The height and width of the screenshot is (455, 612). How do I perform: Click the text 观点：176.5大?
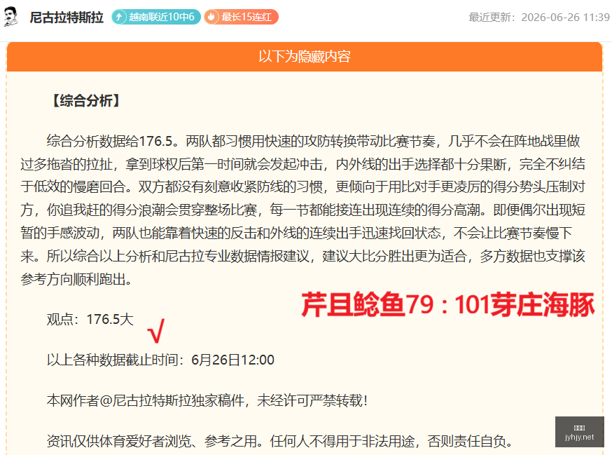point(90,320)
